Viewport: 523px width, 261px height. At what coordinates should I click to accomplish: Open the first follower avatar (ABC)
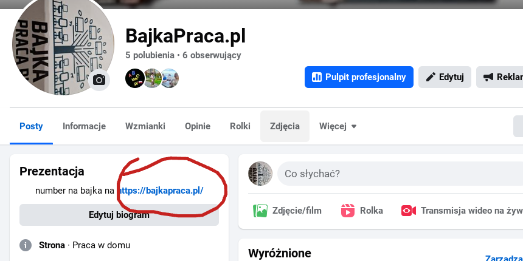point(135,78)
